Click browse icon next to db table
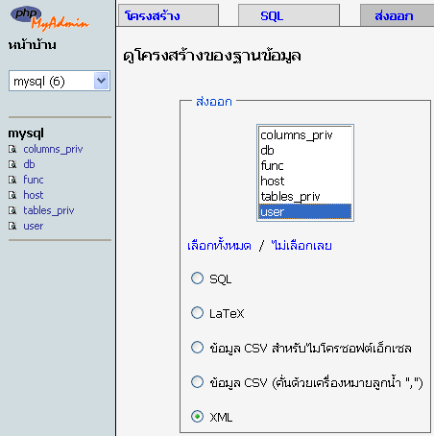The height and width of the screenshot is (436, 434). click(x=12, y=164)
